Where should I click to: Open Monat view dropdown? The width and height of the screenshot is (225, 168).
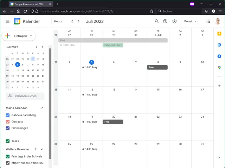pyautogui.click(x=189, y=21)
